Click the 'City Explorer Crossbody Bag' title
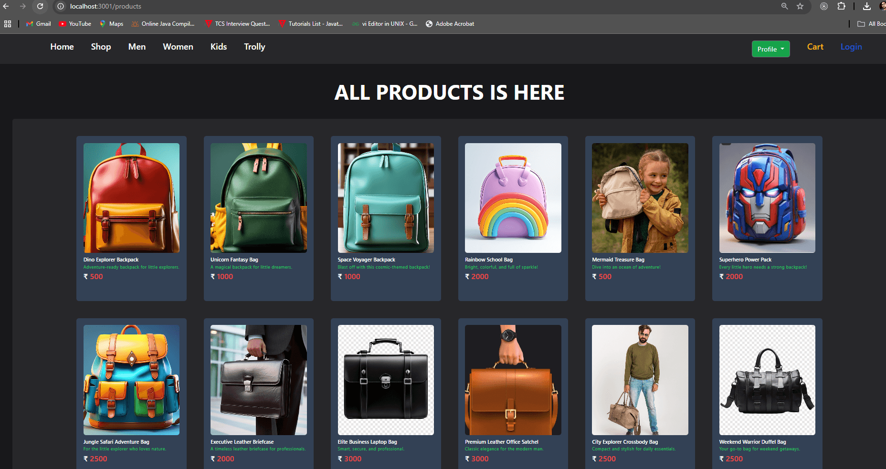Screen dimensions: 886x469 click(625, 442)
